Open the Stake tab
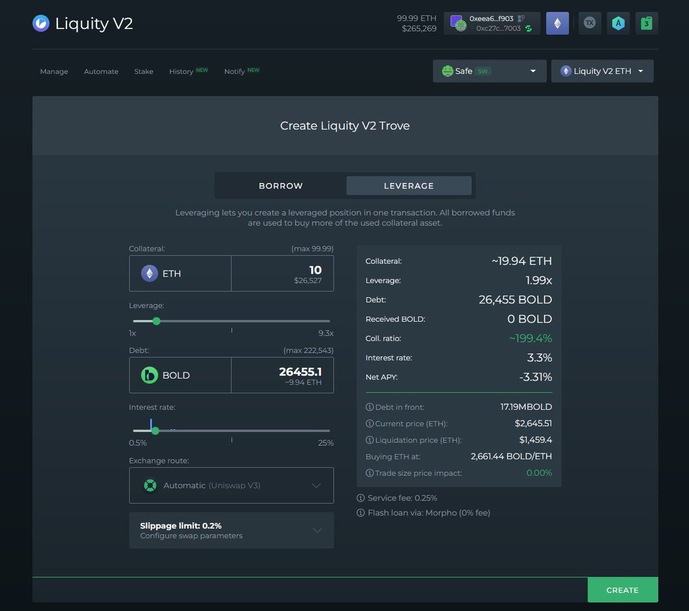Viewport: 689px width, 611px height. point(144,72)
